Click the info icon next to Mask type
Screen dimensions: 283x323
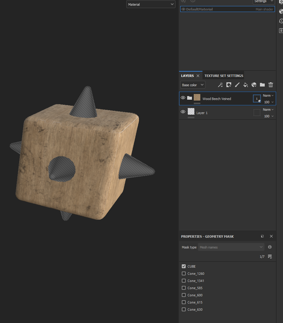click(x=270, y=247)
